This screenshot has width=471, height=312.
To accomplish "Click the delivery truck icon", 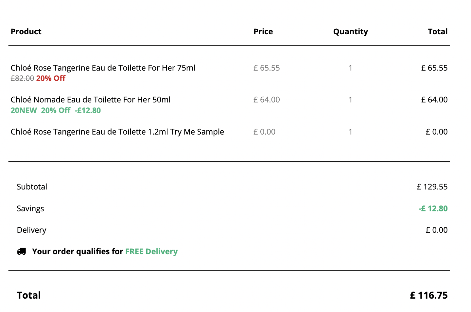I will click(x=22, y=251).
